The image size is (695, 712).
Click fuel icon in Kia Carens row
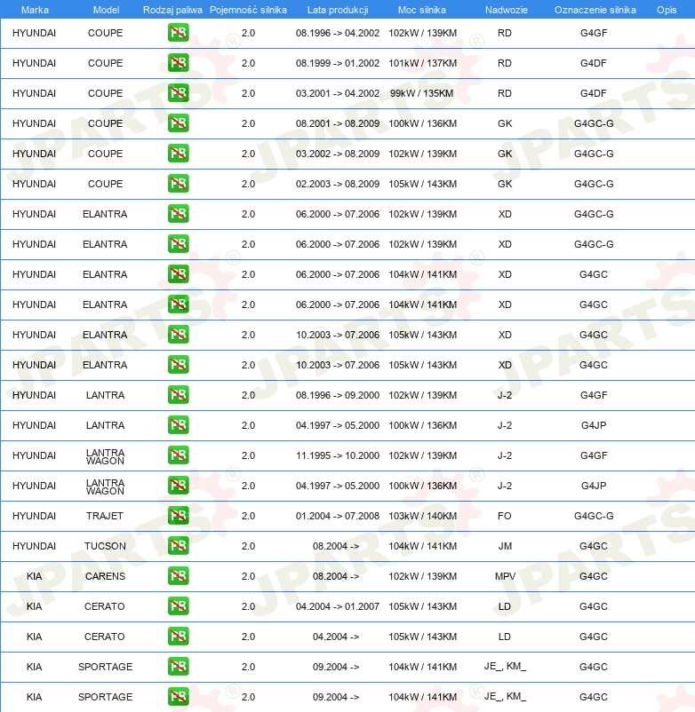click(178, 576)
